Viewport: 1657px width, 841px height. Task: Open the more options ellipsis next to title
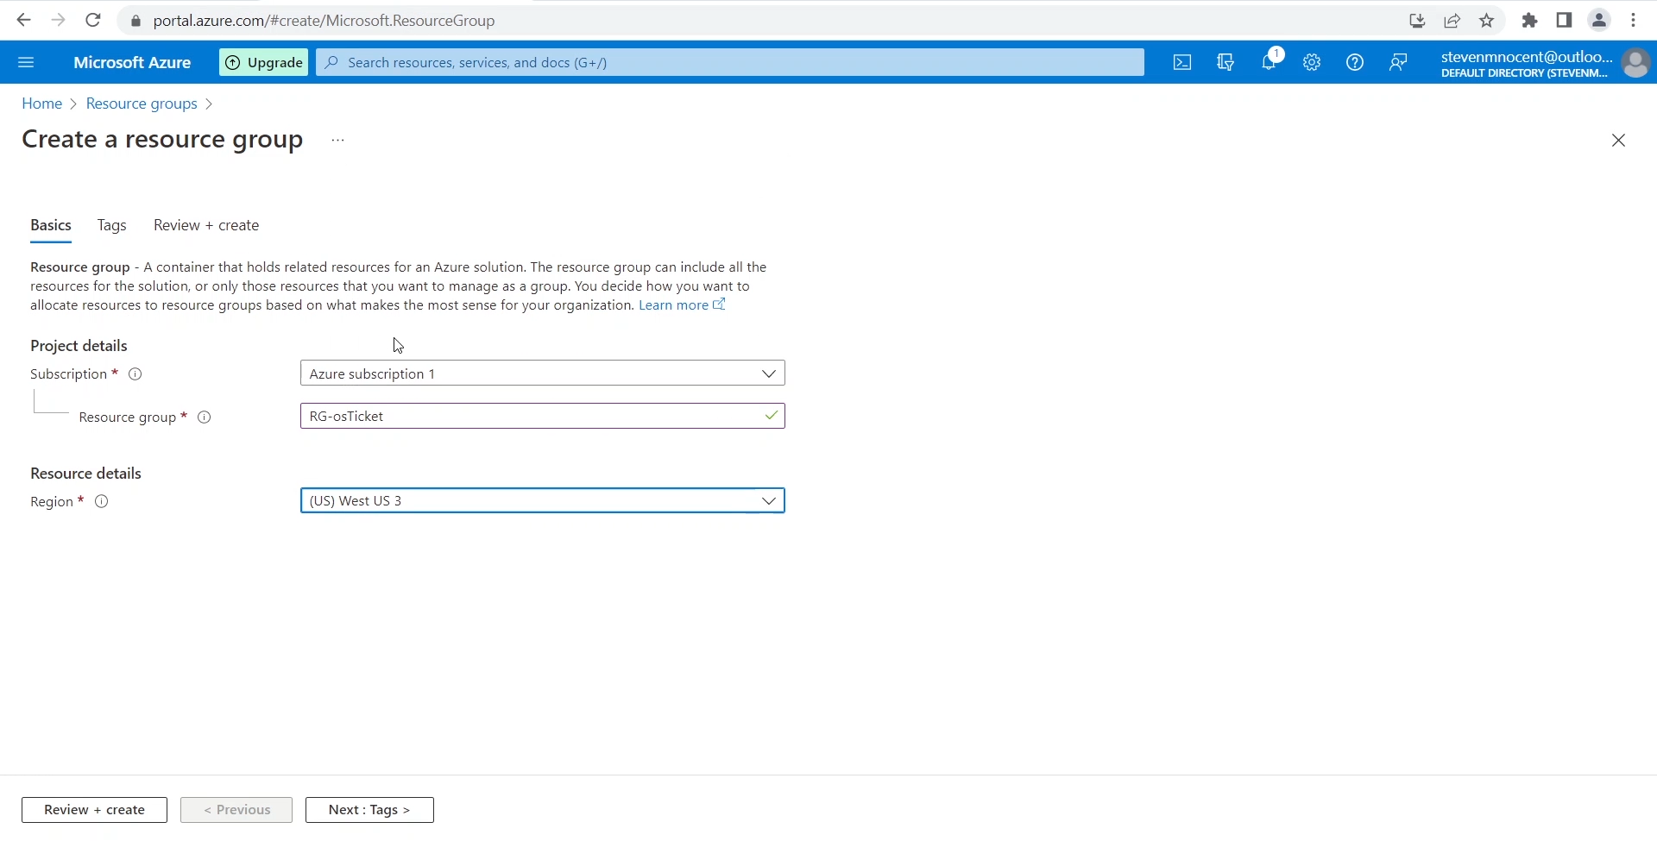337,140
